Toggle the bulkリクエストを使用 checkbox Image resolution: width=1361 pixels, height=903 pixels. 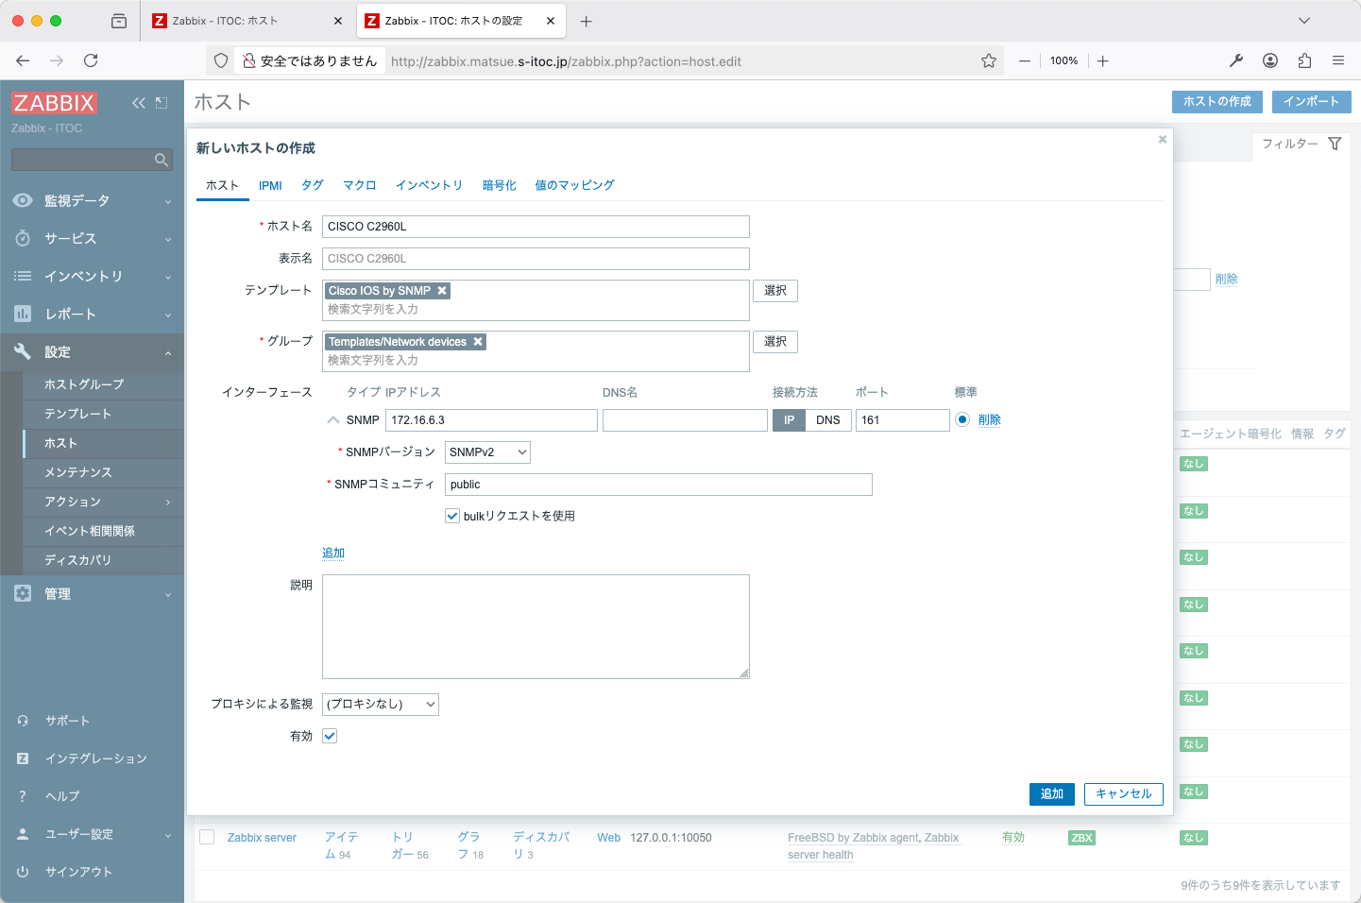(x=452, y=516)
